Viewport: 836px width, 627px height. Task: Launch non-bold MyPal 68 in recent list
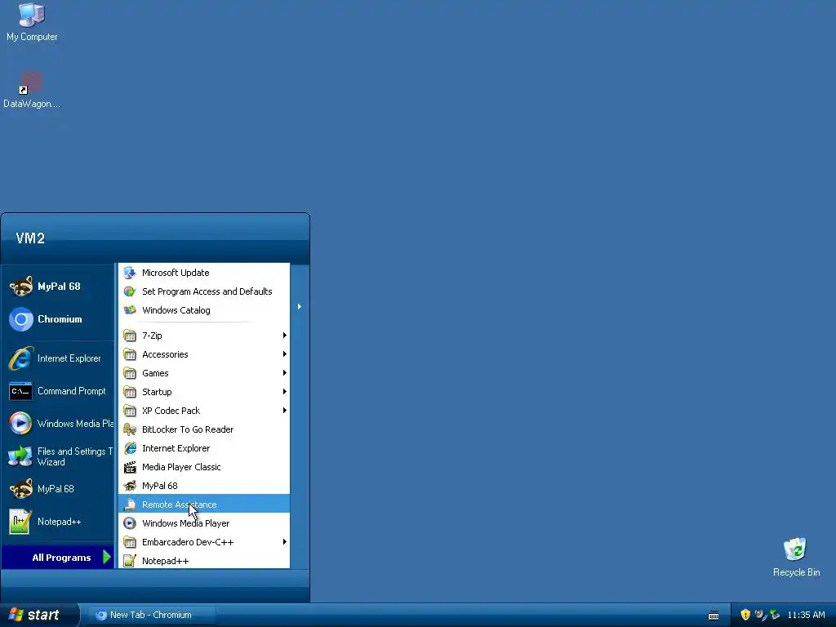[x=58, y=489]
